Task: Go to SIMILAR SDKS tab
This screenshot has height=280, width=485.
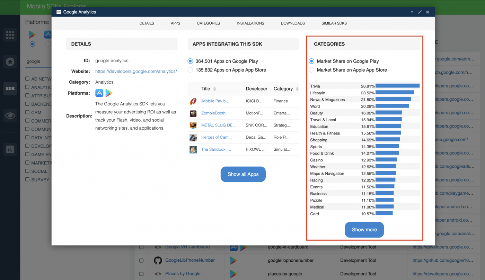Action: 334,23
